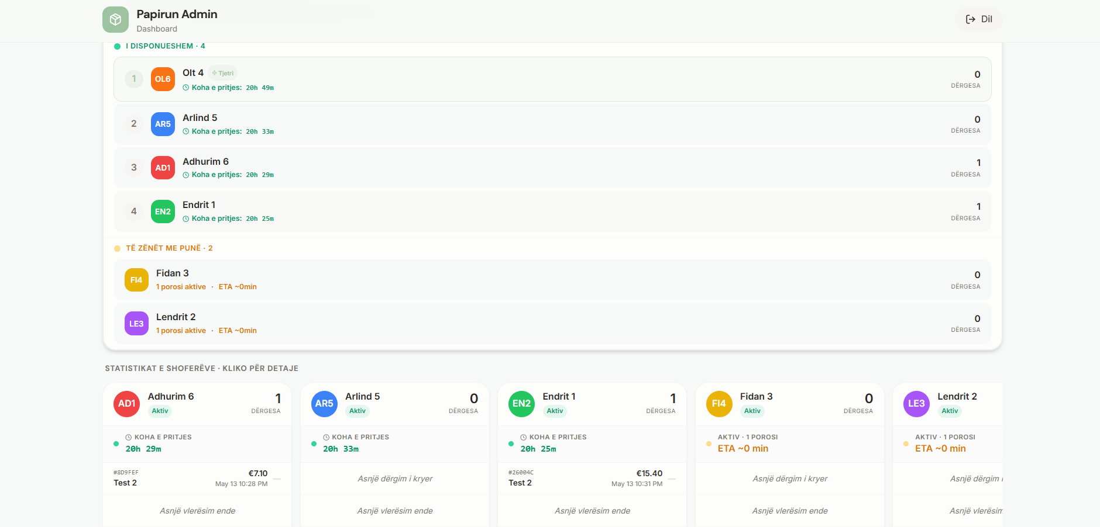
Task: Click the AR5 avatar on Arlind 5 stats card
Action: point(324,404)
